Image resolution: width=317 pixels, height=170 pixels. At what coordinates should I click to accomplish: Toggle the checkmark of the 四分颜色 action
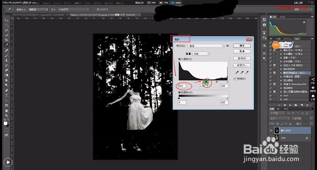click(271, 80)
